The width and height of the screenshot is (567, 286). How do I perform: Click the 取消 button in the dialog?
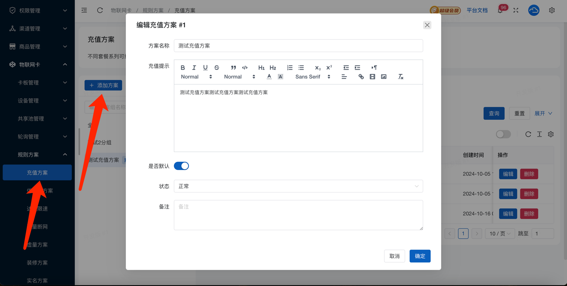(394, 256)
